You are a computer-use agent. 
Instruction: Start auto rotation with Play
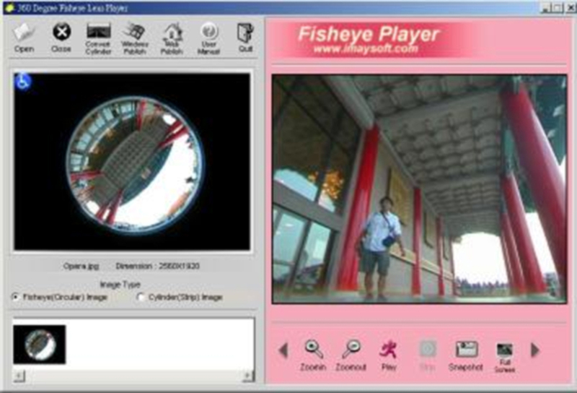(389, 355)
